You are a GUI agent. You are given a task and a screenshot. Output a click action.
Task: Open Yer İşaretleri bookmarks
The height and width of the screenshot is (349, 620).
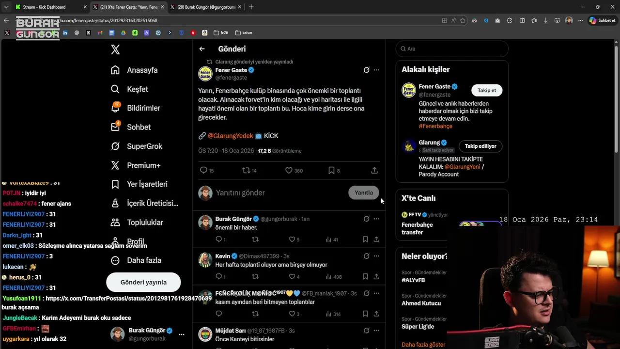pos(139,184)
